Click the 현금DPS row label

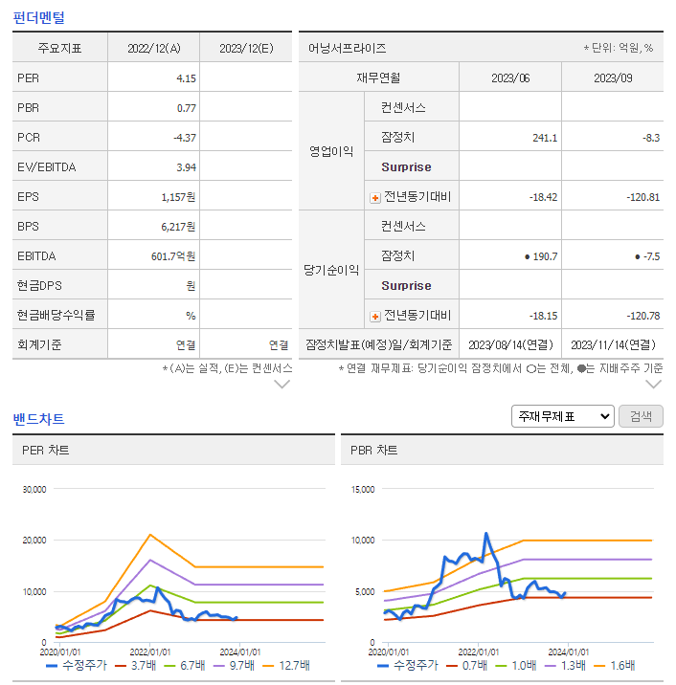(x=39, y=286)
